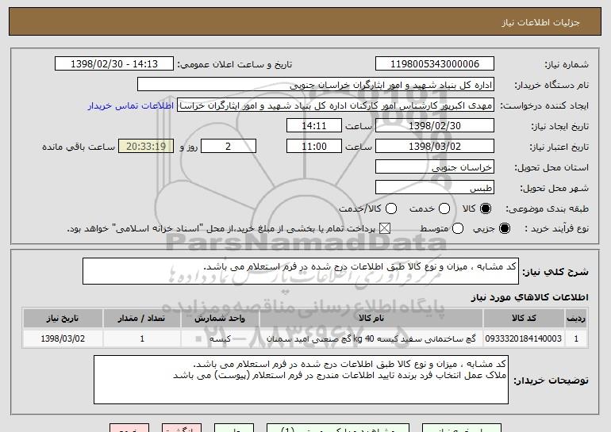This screenshot has height=432, width=611.
Task: Click the quantity cell showing 1
Action: (142, 338)
